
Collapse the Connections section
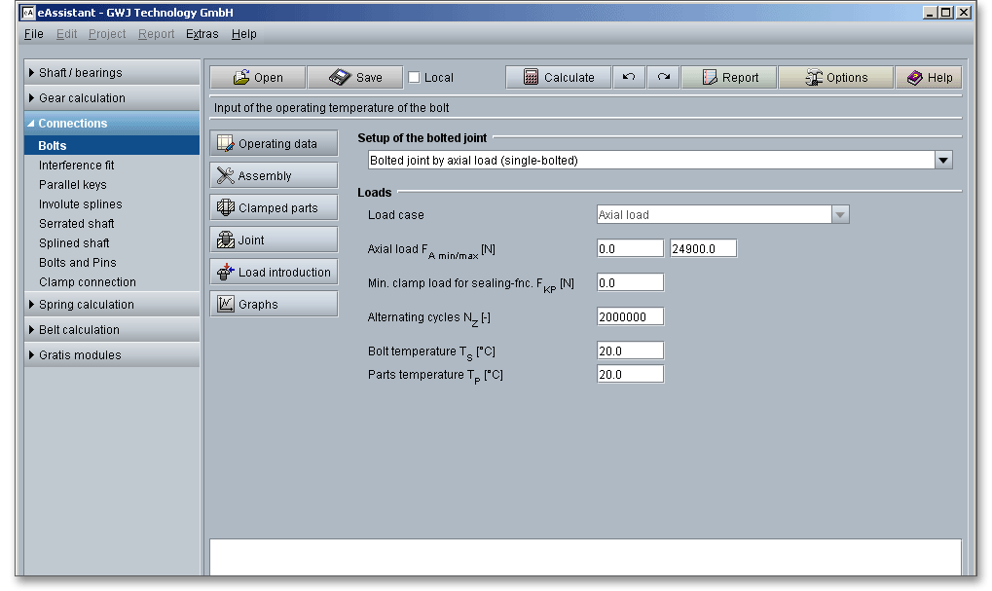[73, 124]
